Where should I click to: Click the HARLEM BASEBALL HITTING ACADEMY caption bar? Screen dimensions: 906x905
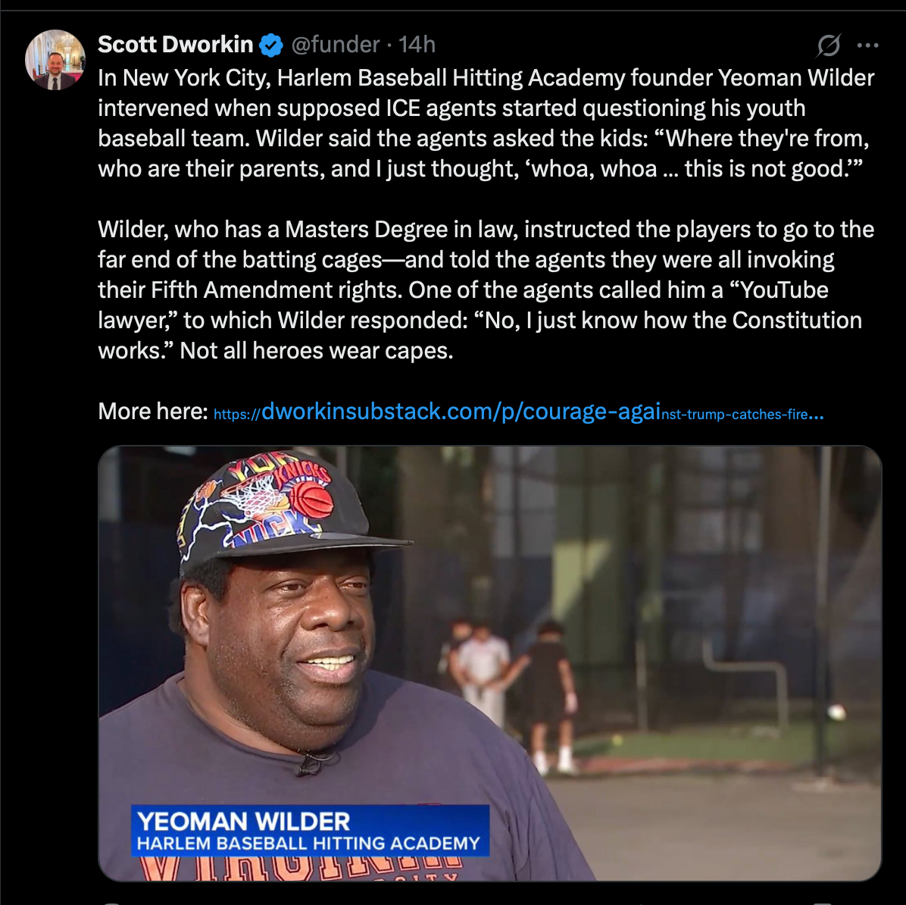[x=308, y=843]
